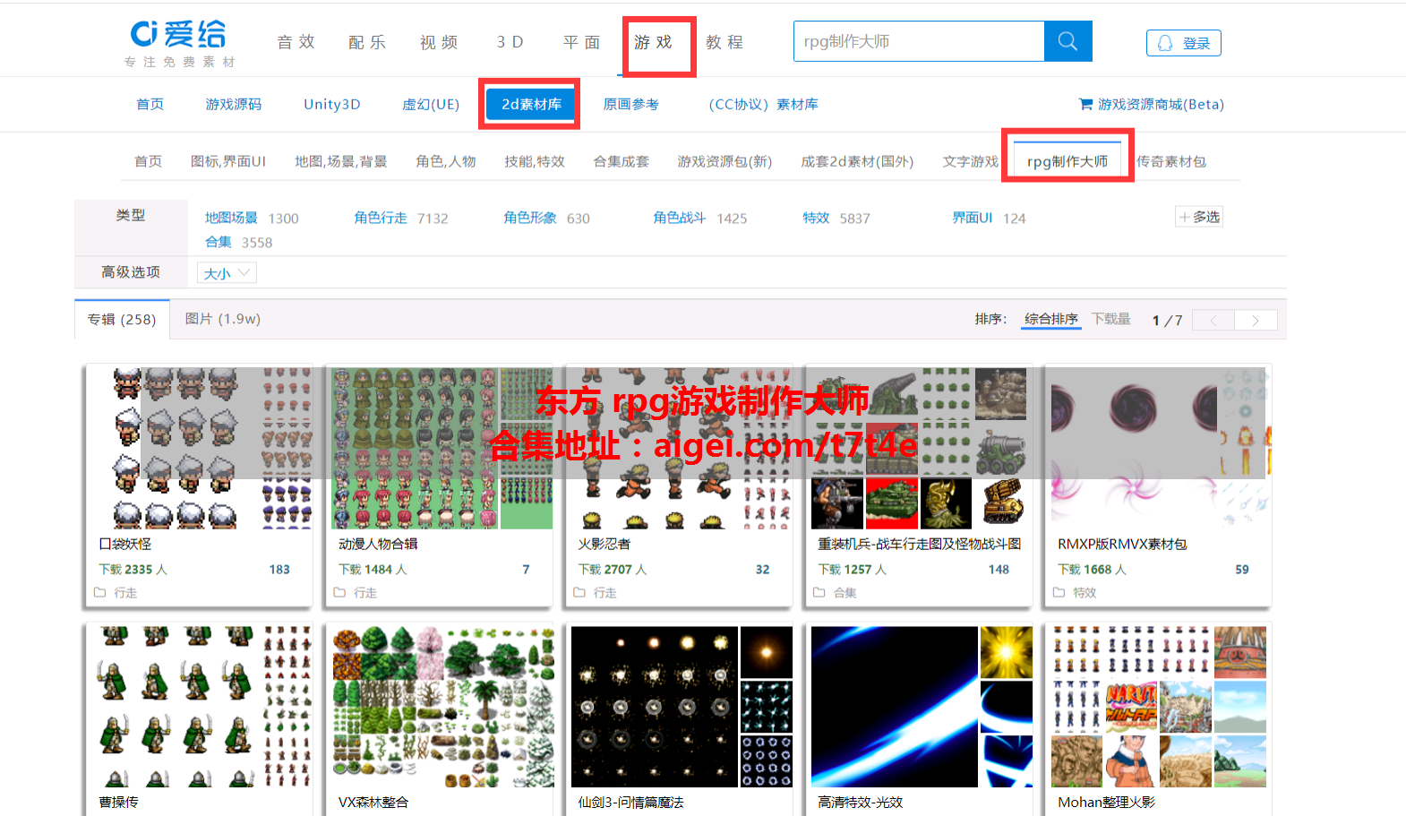This screenshot has width=1406, height=816.
Task: Filter by 角色行走 type
Action: [381, 218]
